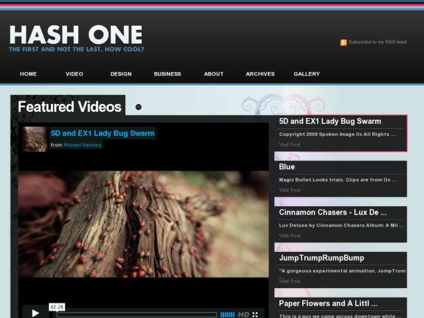
Task: Open the ABOUT menu item
Action: pos(213,74)
